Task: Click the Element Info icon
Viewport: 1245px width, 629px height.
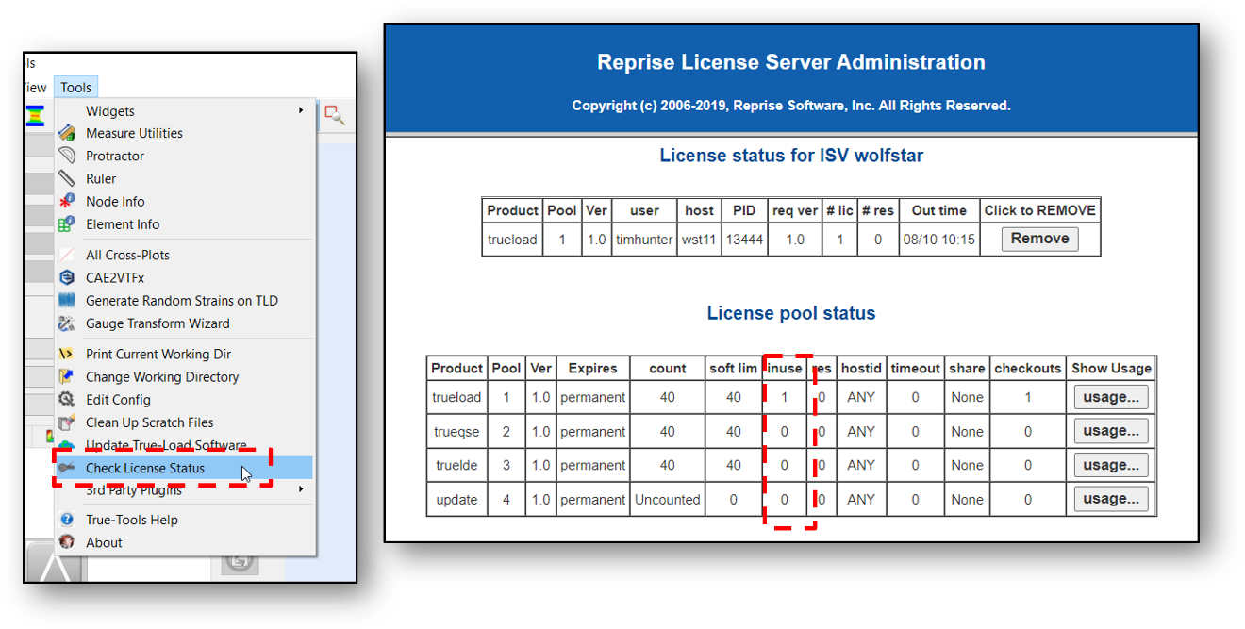Action: pyautogui.click(x=67, y=224)
